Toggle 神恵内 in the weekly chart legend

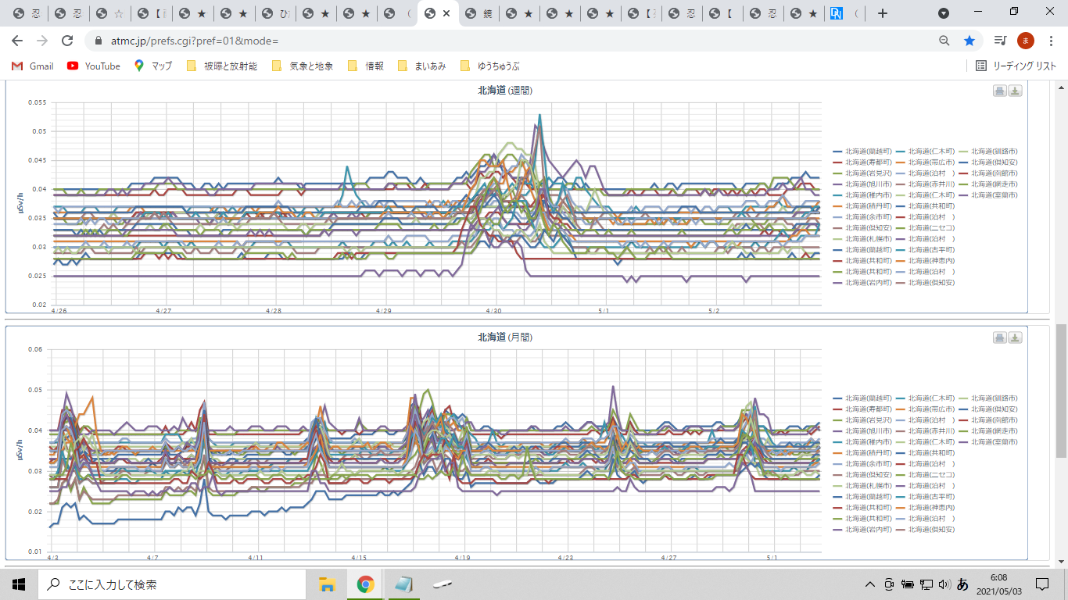click(x=925, y=260)
